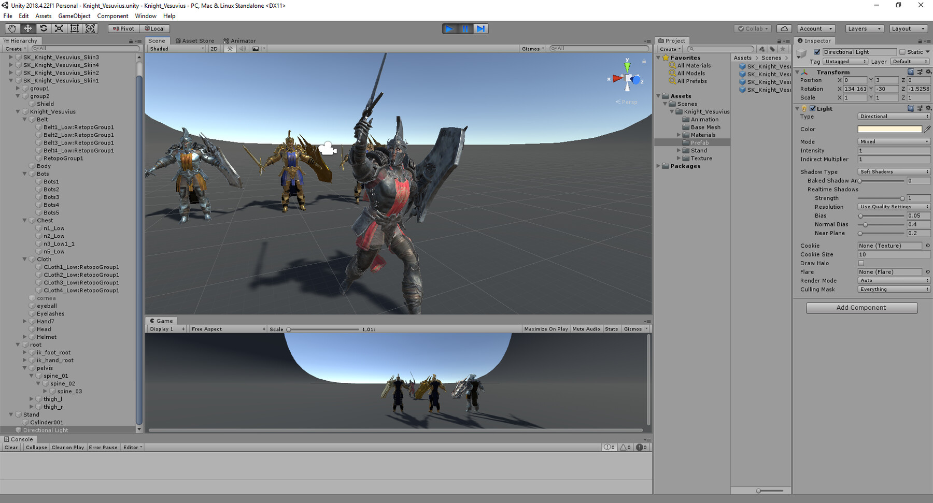Open the Culling Mask dropdown

tap(894, 289)
